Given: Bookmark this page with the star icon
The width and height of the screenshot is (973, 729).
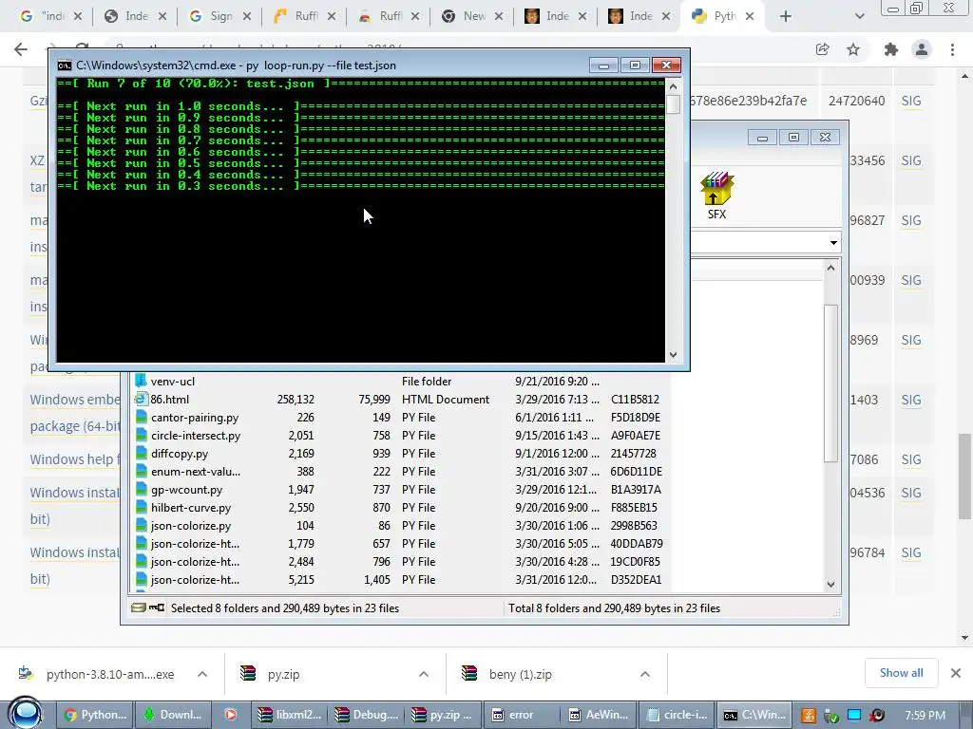Looking at the screenshot, I should point(853,49).
